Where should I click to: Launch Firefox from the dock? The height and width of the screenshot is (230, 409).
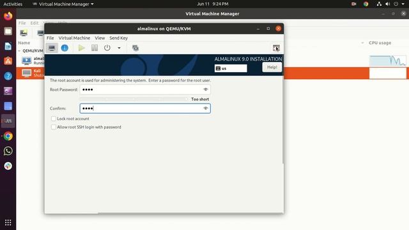pos(8,16)
